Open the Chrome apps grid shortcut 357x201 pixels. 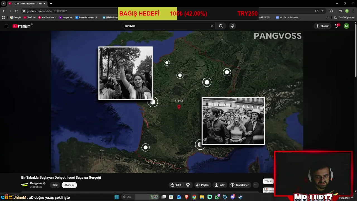[3, 17]
